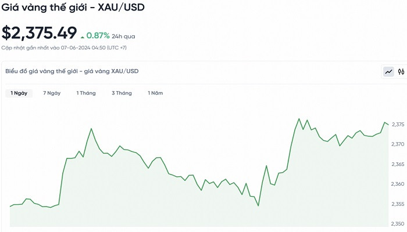The width and height of the screenshot is (407, 232).
Task: Click the '24h qua' label
Action: point(123,36)
